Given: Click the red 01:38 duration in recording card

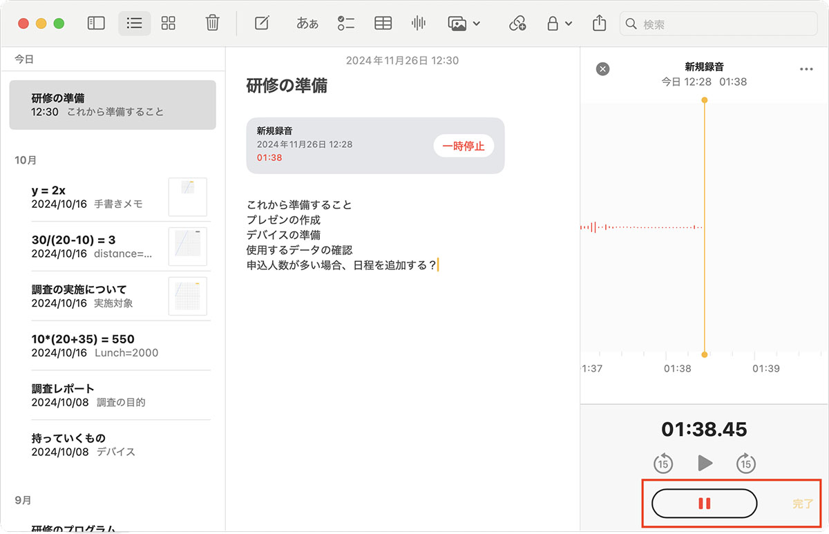Looking at the screenshot, I should (x=269, y=158).
